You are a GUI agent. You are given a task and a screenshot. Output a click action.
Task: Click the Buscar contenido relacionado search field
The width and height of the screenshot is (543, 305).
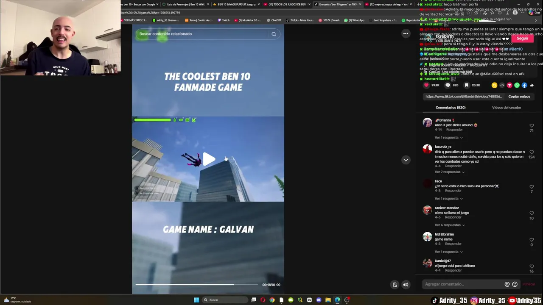203,34
